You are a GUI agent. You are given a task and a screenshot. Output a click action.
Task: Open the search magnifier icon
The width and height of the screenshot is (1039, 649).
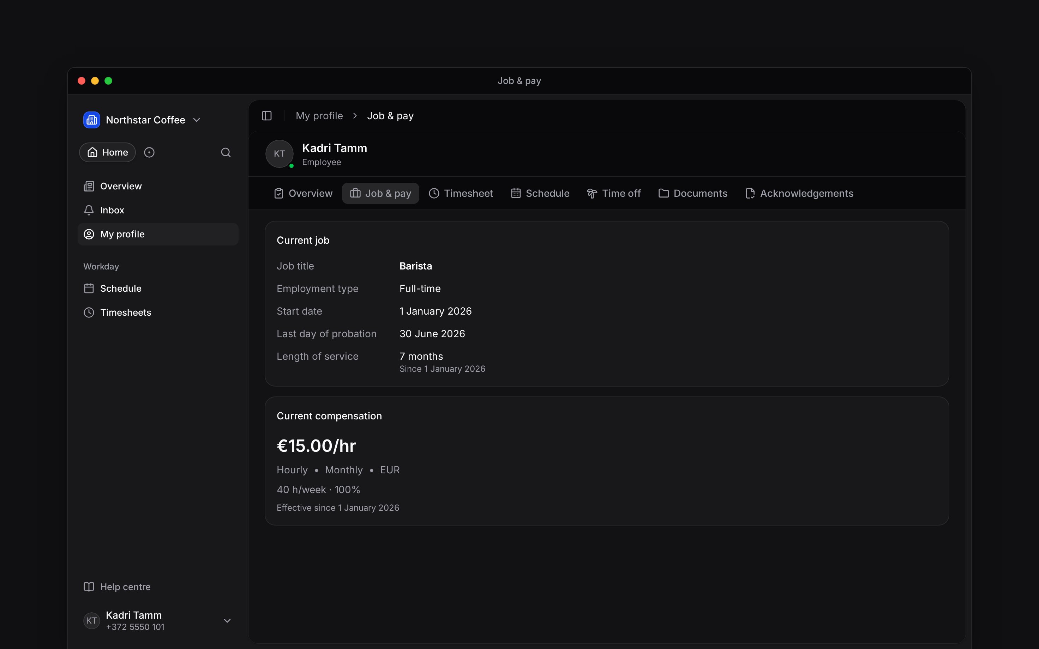[x=226, y=152]
